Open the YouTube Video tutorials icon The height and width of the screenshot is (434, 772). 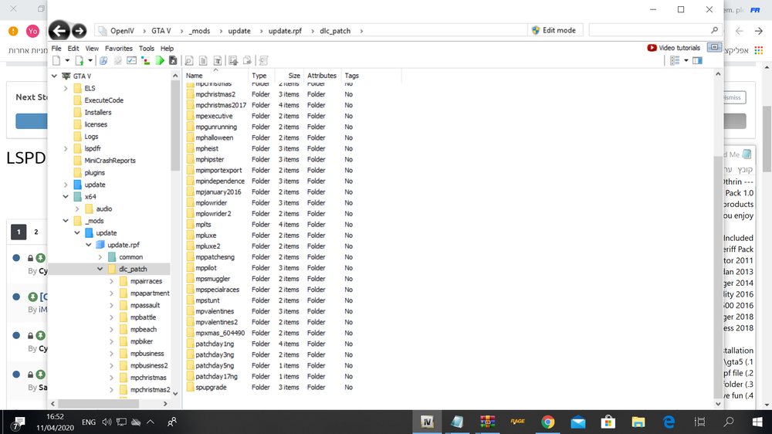pyautogui.click(x=652, y=48)
